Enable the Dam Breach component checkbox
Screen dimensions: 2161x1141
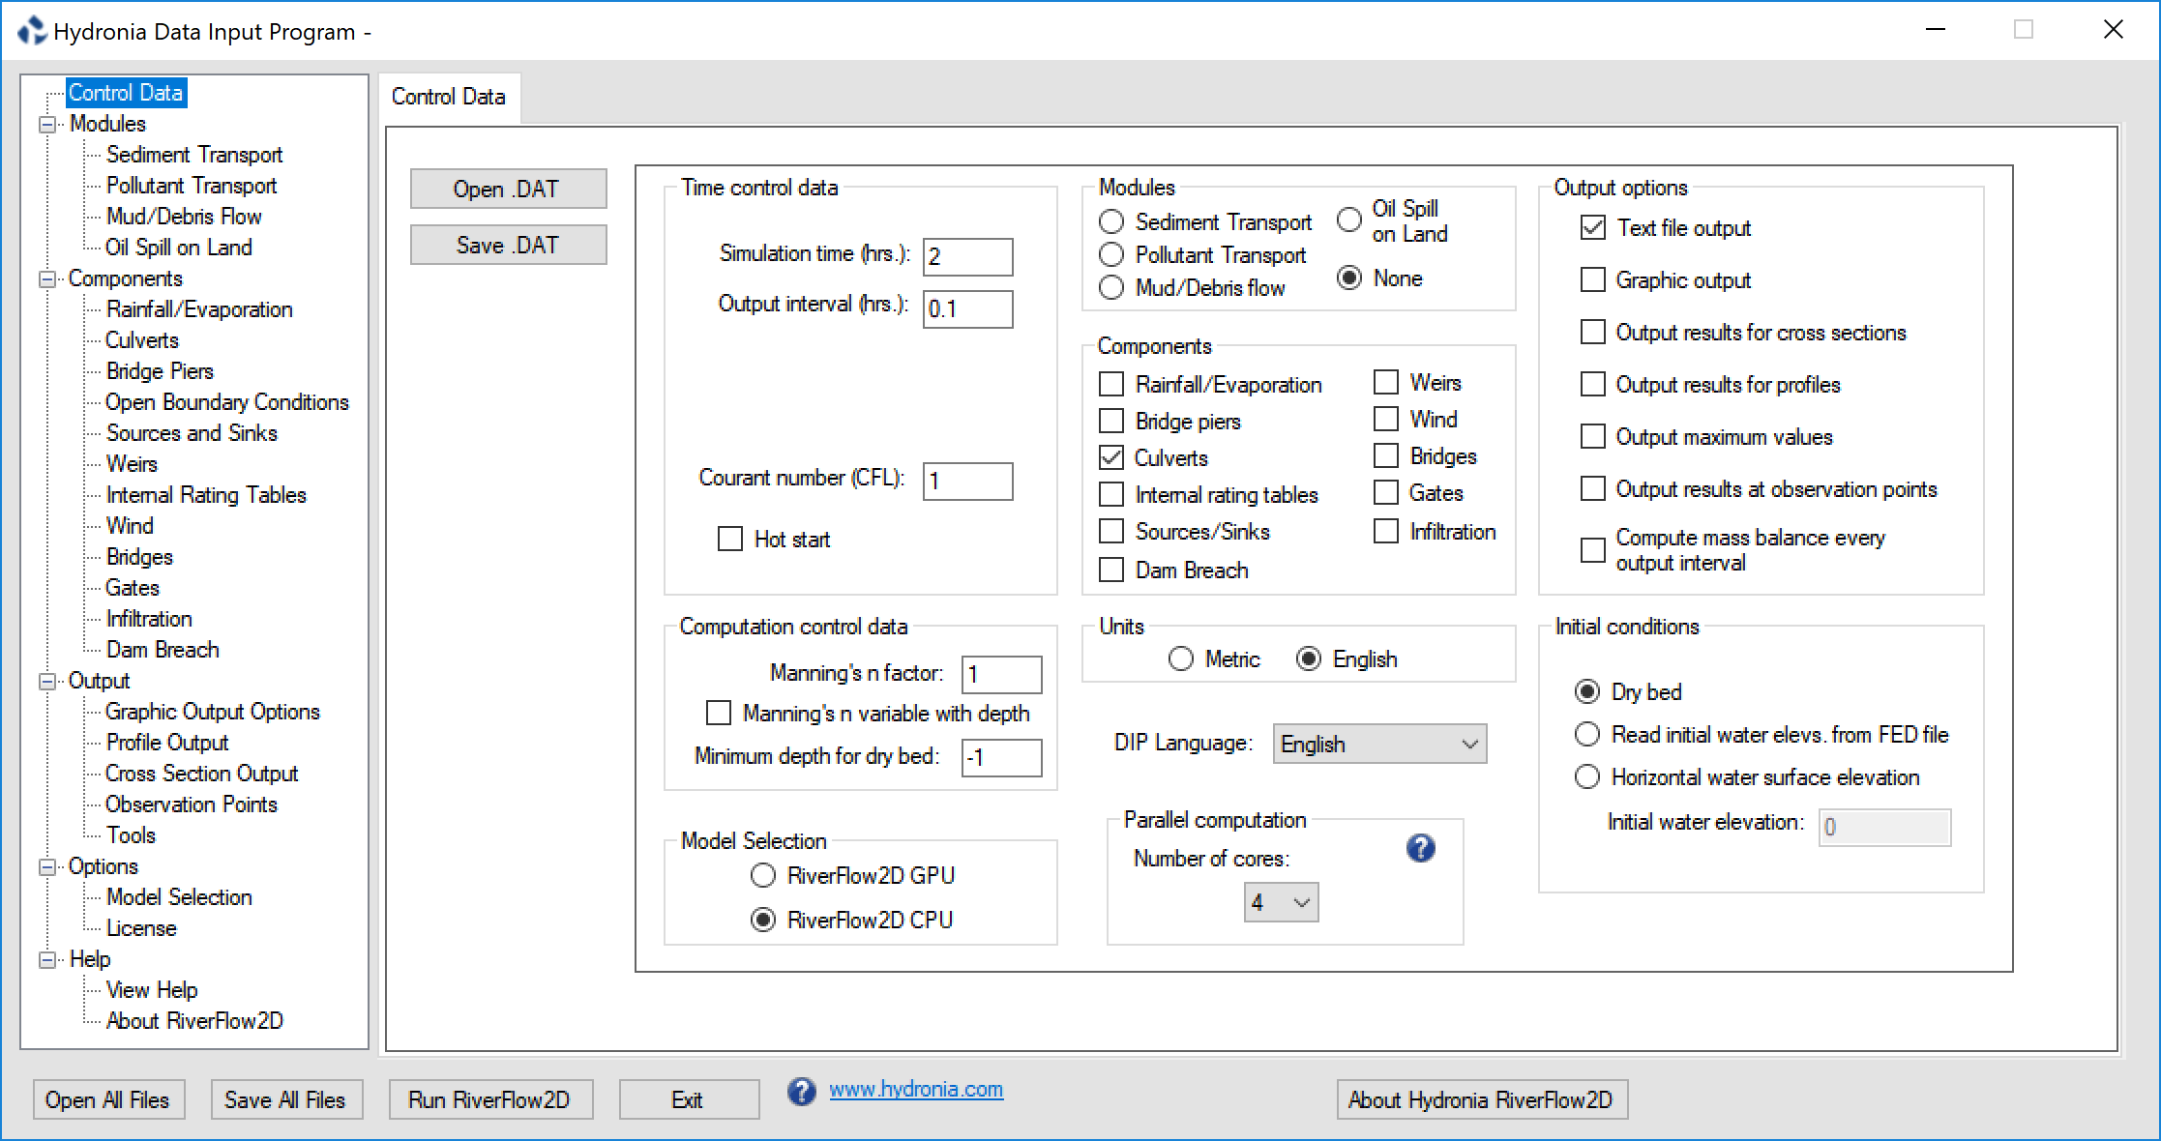pos(1111,570)
